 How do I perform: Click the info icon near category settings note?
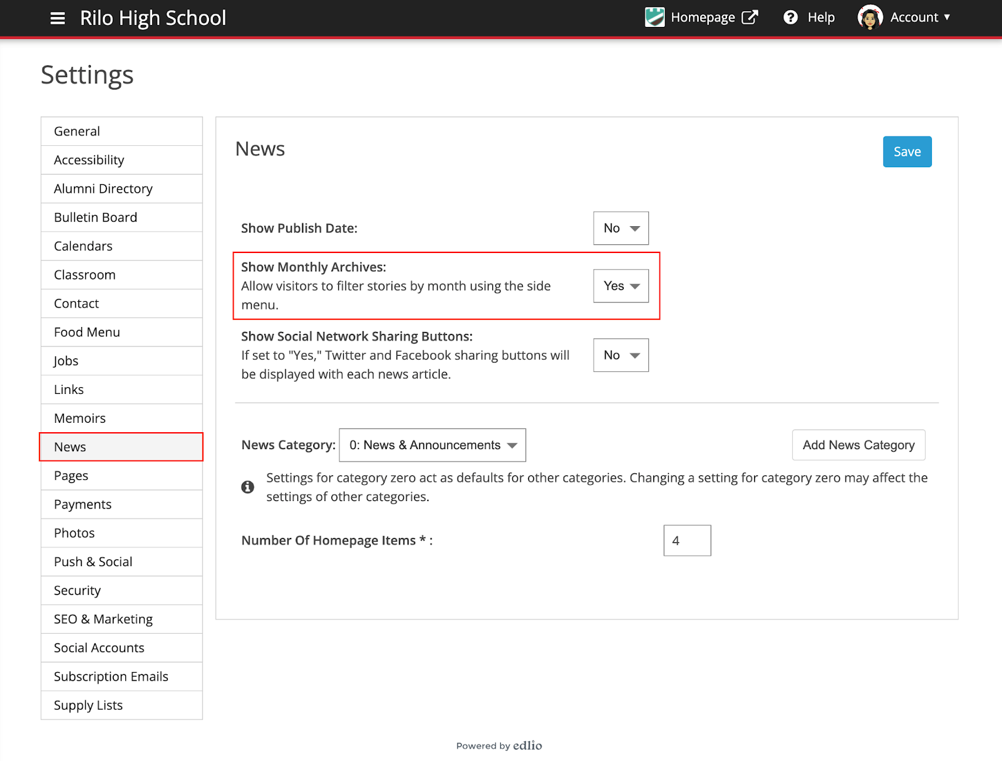248,487
